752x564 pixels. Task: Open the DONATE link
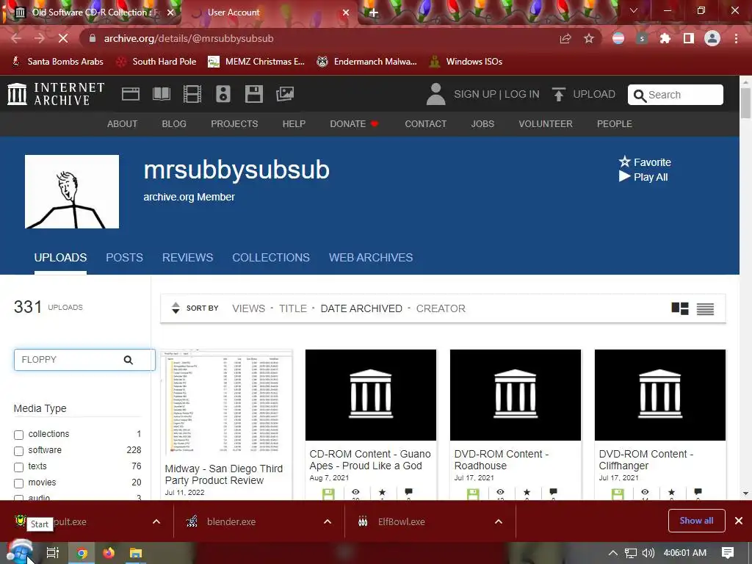354,123
